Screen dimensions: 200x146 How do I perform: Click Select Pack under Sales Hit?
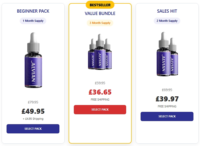coord(167,116)
